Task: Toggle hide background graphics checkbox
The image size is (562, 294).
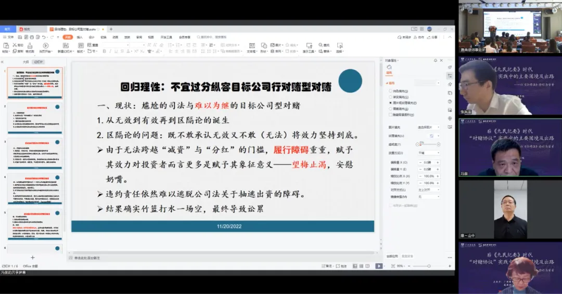Action: tap(390, 115)
